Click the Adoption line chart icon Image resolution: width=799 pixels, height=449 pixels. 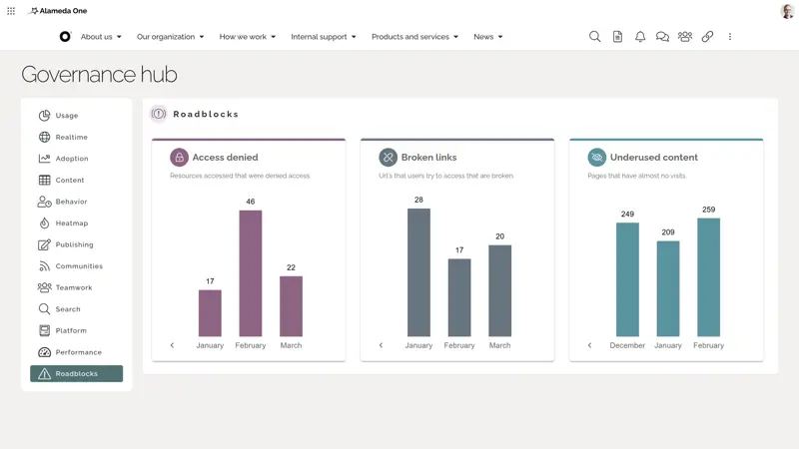(x=44, y=159)
